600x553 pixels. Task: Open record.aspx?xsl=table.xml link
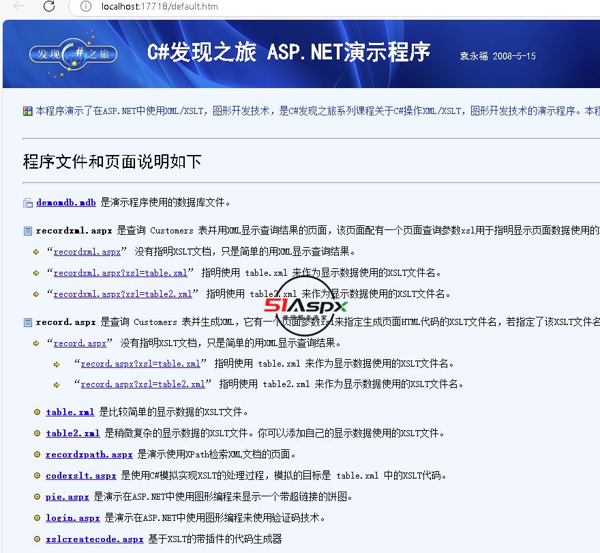(x=140, y=364)
